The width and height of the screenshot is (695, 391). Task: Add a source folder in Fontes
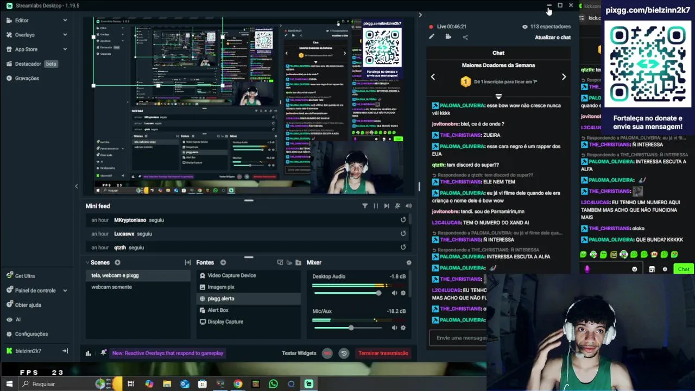(298, 262)
